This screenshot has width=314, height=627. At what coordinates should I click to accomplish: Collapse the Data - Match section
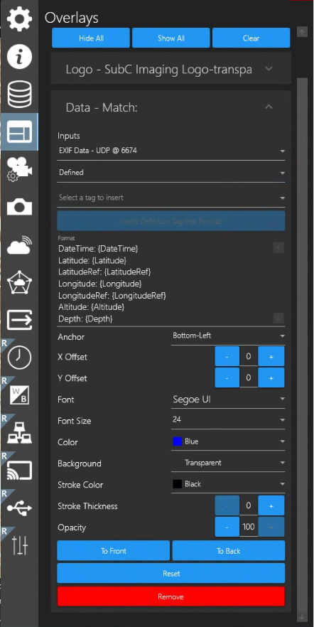pyautogui.click(x=269, y=107)
